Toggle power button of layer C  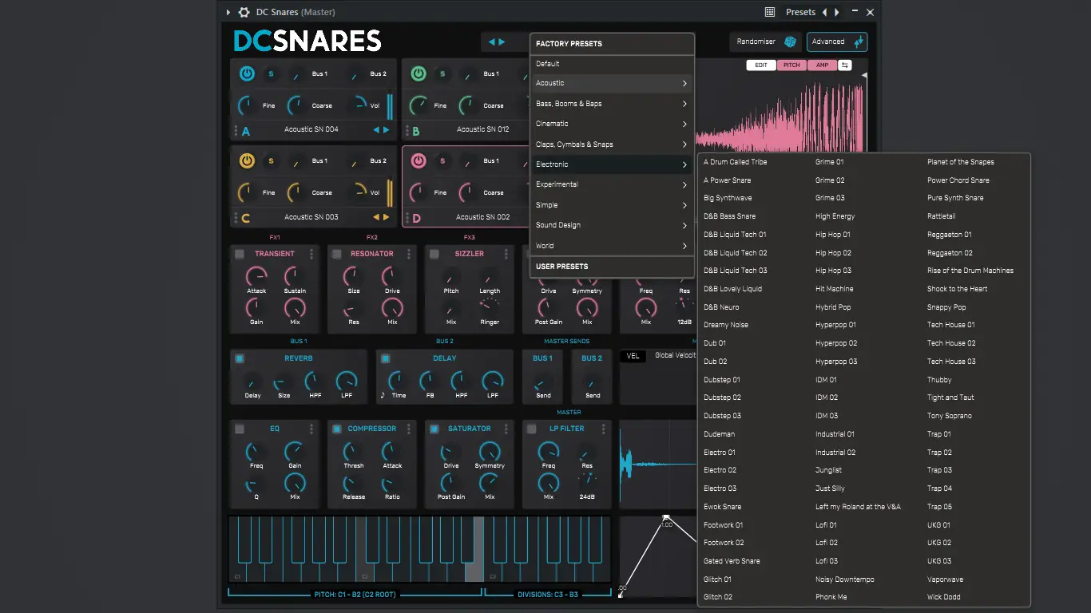coord(247,161)
